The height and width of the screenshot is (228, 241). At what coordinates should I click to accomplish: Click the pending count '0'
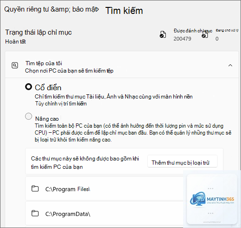pyautogui.click(x=217, y=39)
